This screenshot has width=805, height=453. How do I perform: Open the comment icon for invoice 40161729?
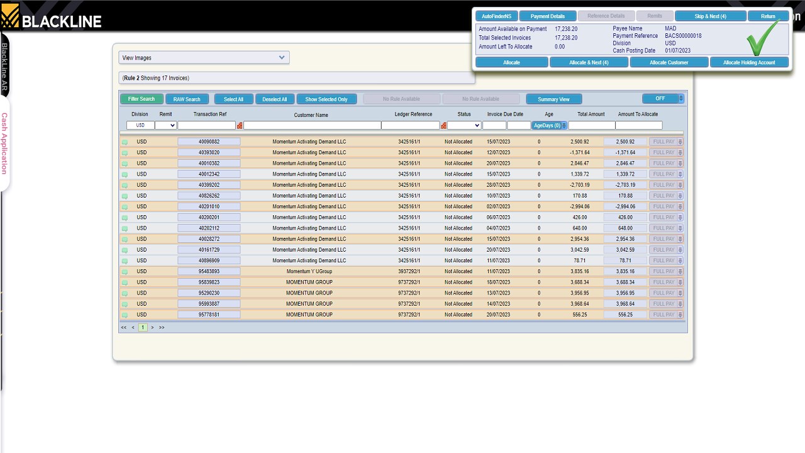click(x=125, y=250)
